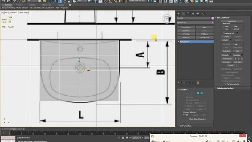Click Configure Modifier Sets icon
Viewport: 252px width, 142px height.
point(198,83)
